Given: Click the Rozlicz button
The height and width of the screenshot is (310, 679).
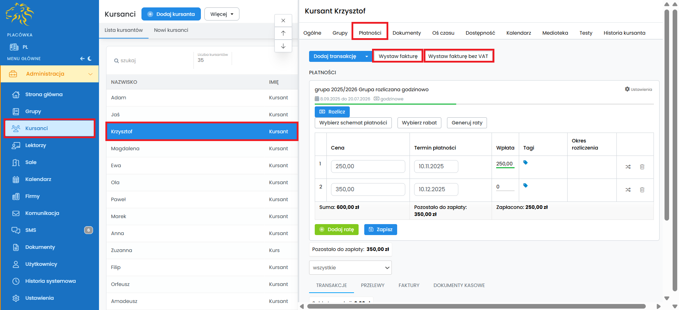Looking at the screenshot, I should coord(332,112).
